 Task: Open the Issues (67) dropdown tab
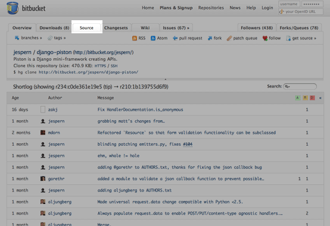click(x=176, y=28)
